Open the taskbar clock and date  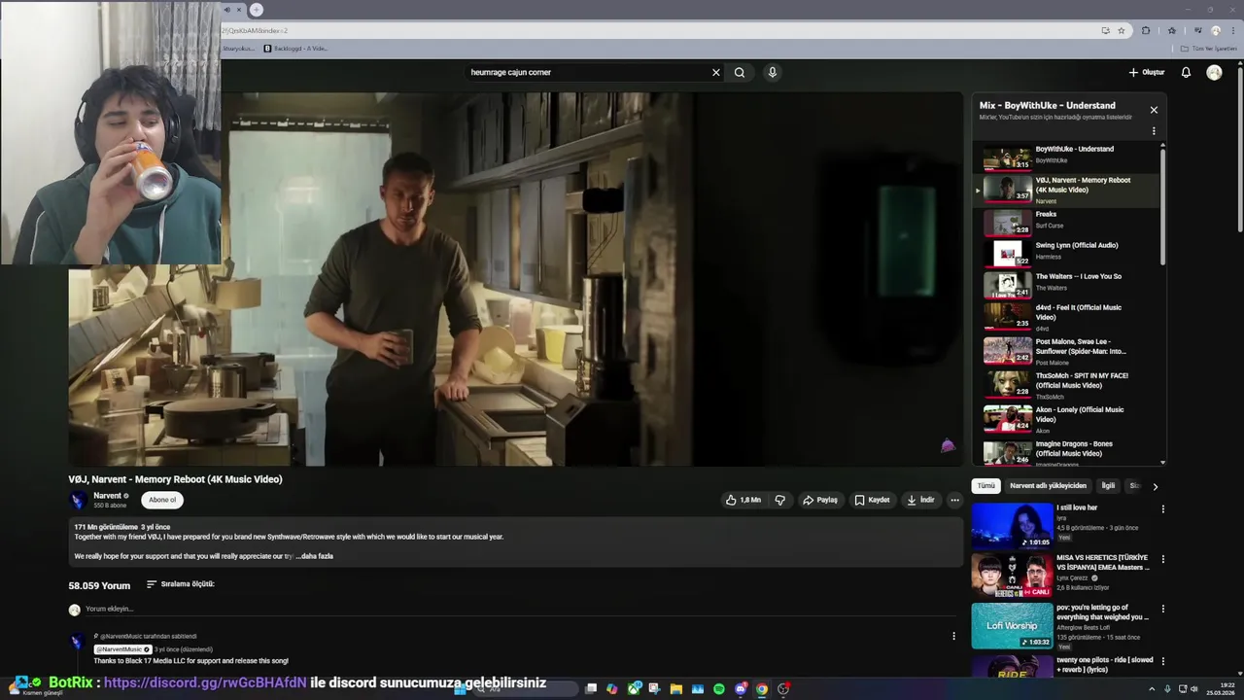point(1220,688)
